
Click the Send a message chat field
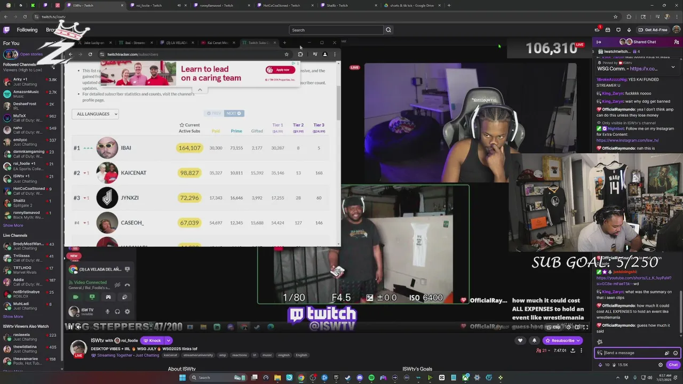pyautogui.click(x=632, y=353)
